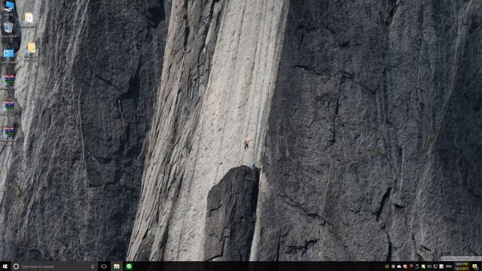Click the OneDrive cloud tray icon
This screenshot has height=271, width=482.
pos(399,266)
